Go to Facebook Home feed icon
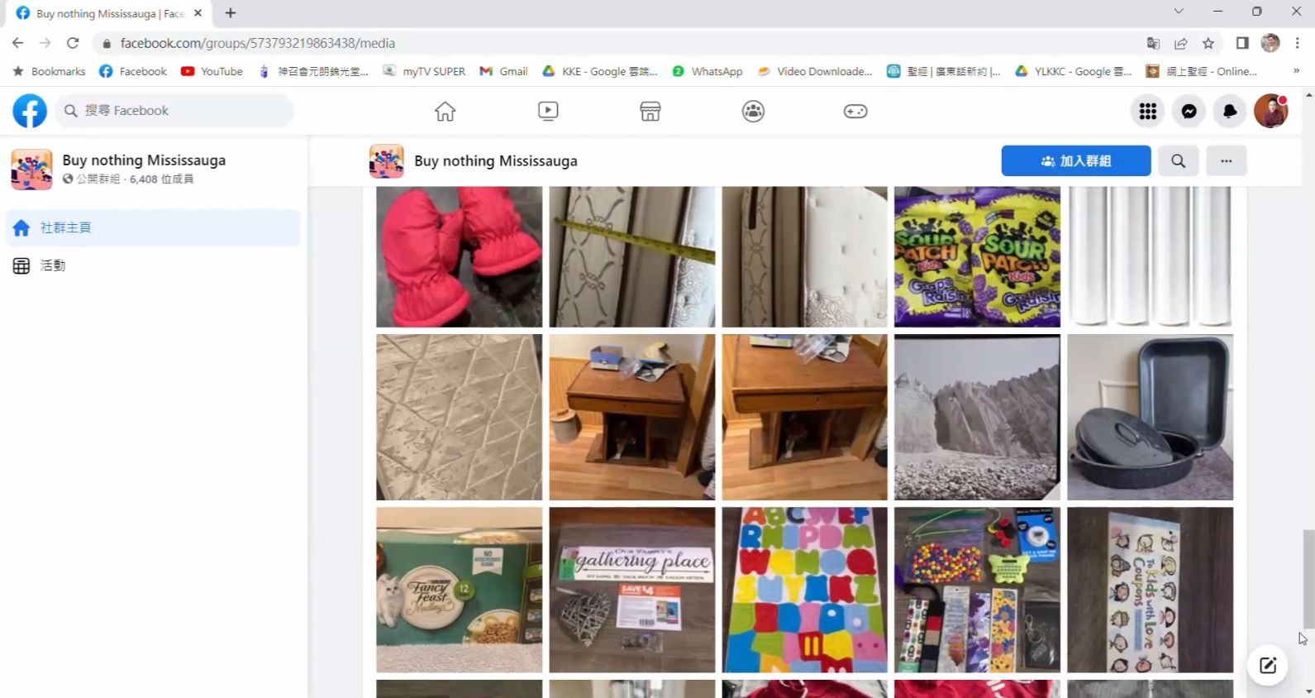This screenshot has width=1315, height=698. (x=445, y=111)
